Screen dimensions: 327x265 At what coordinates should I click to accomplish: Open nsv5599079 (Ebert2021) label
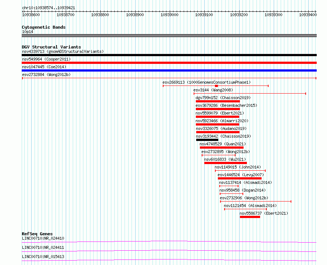coord(220,113)
